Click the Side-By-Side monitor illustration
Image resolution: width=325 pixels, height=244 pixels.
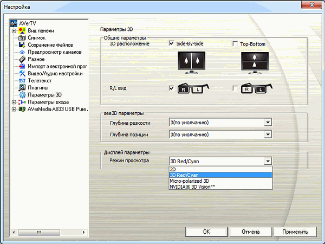(192, 63)
